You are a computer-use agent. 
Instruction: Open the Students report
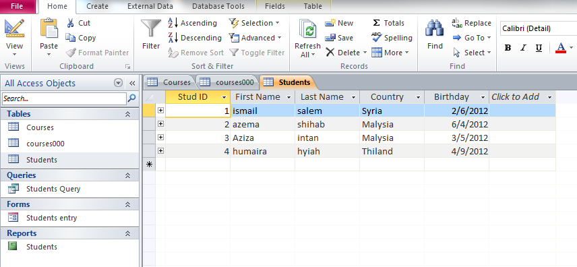pyautogui.click(x=42, y=247)
